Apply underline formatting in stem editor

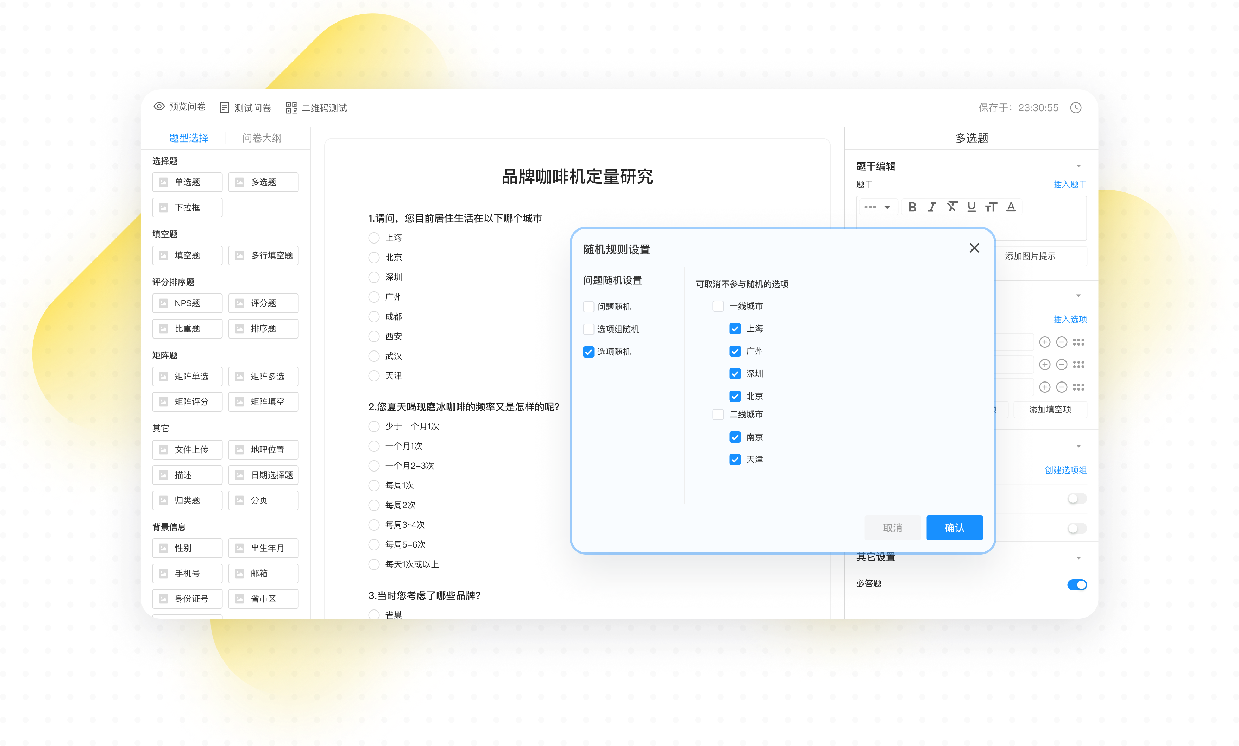point(971,207)
